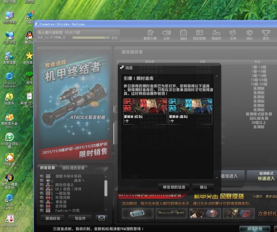277x232 pixels.
Task: Click the 极限模式 快速进入 quick join button
Action: (262, 176)
